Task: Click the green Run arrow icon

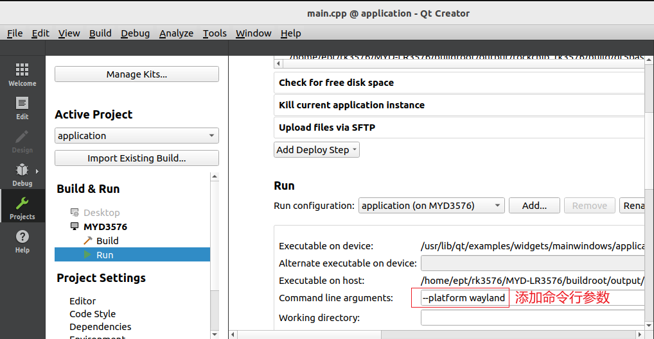Action: coord(87,254)
